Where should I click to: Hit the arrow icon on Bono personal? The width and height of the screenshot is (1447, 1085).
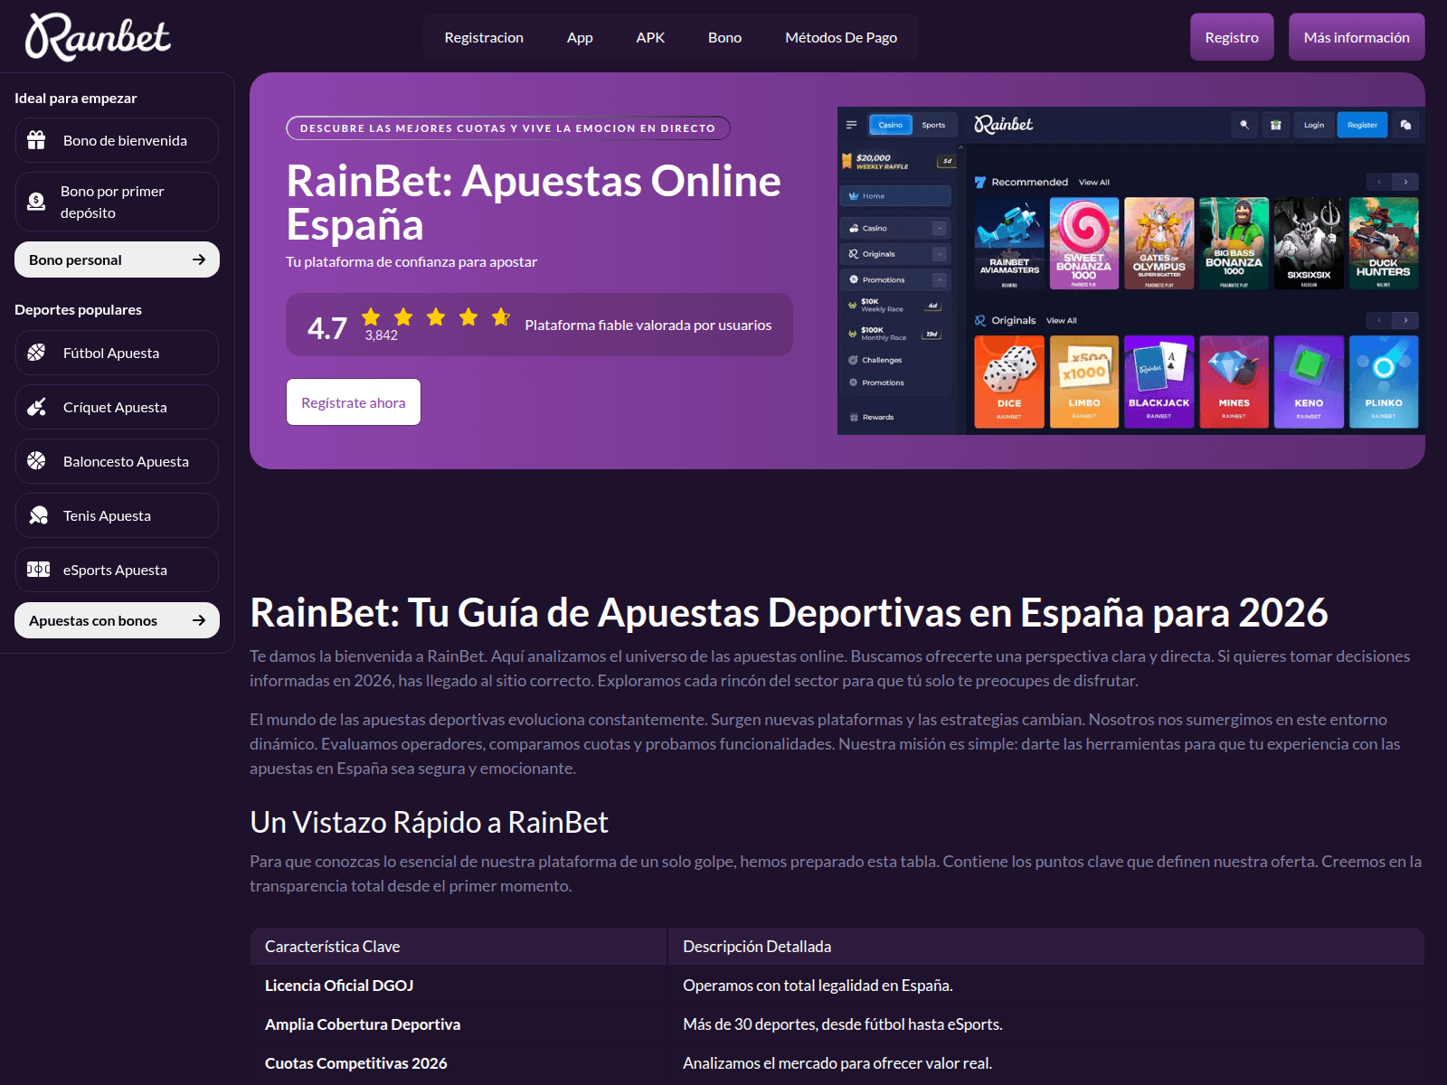pos(199,259)
